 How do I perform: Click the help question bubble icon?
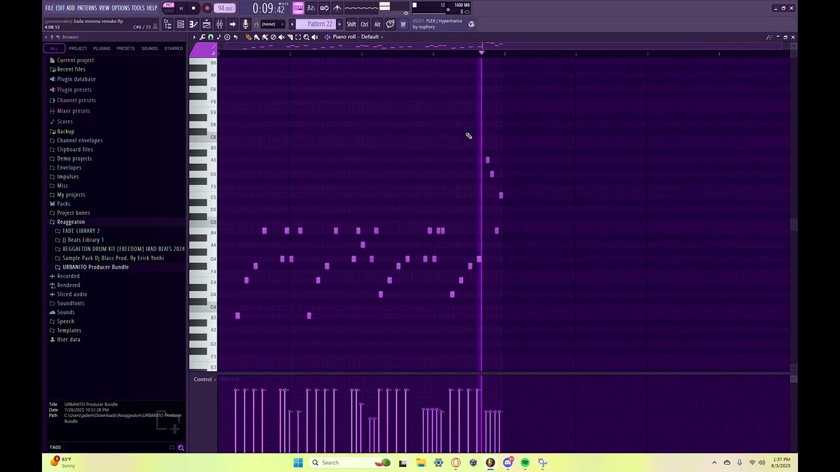(x=390, y=24)
